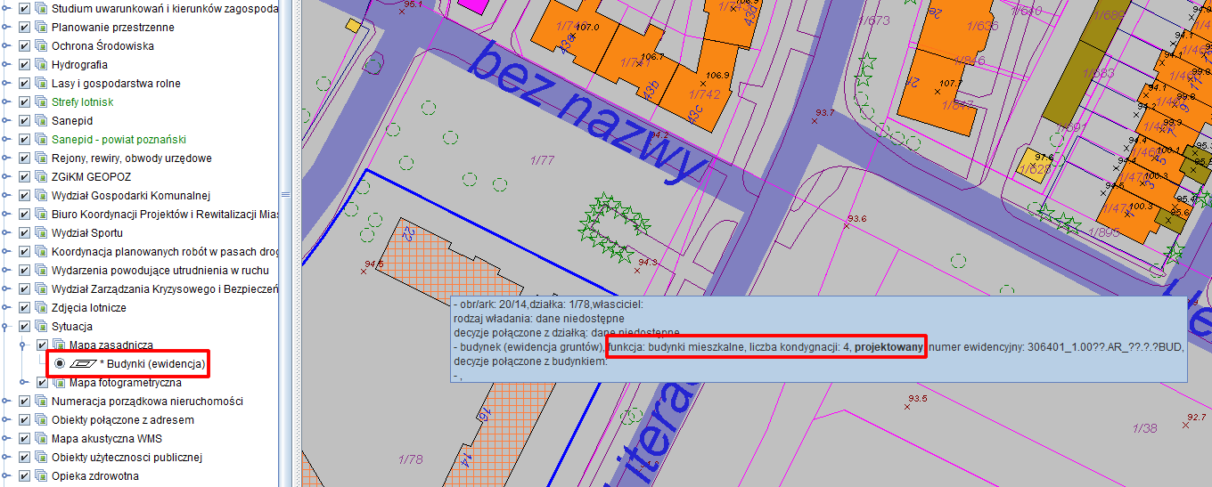This screenshot has width=1212, height=487.
Task: Uncheck the Strefy lotnisk layer checkbox
Action: pos(24,102)
